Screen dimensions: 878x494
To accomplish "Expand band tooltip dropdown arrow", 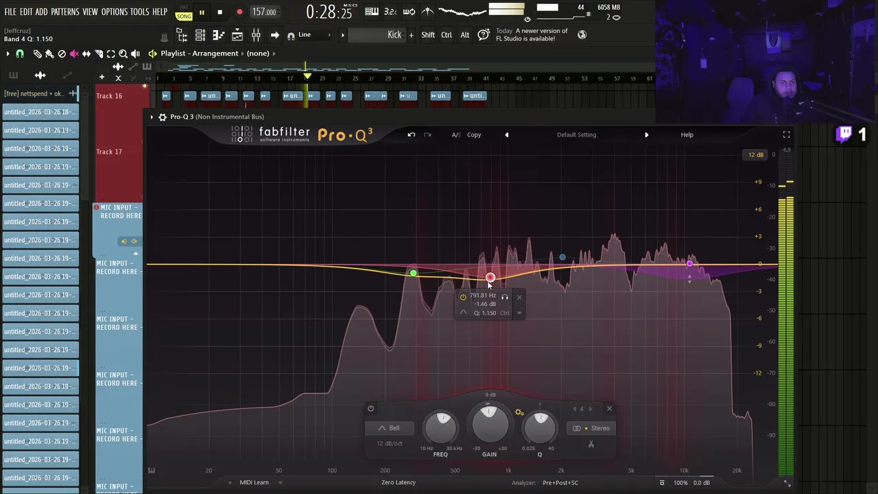I will point(519,313).
